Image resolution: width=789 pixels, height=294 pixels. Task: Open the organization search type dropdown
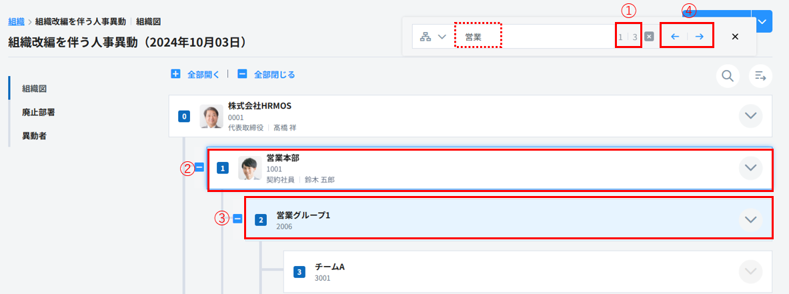coord(432,37)
